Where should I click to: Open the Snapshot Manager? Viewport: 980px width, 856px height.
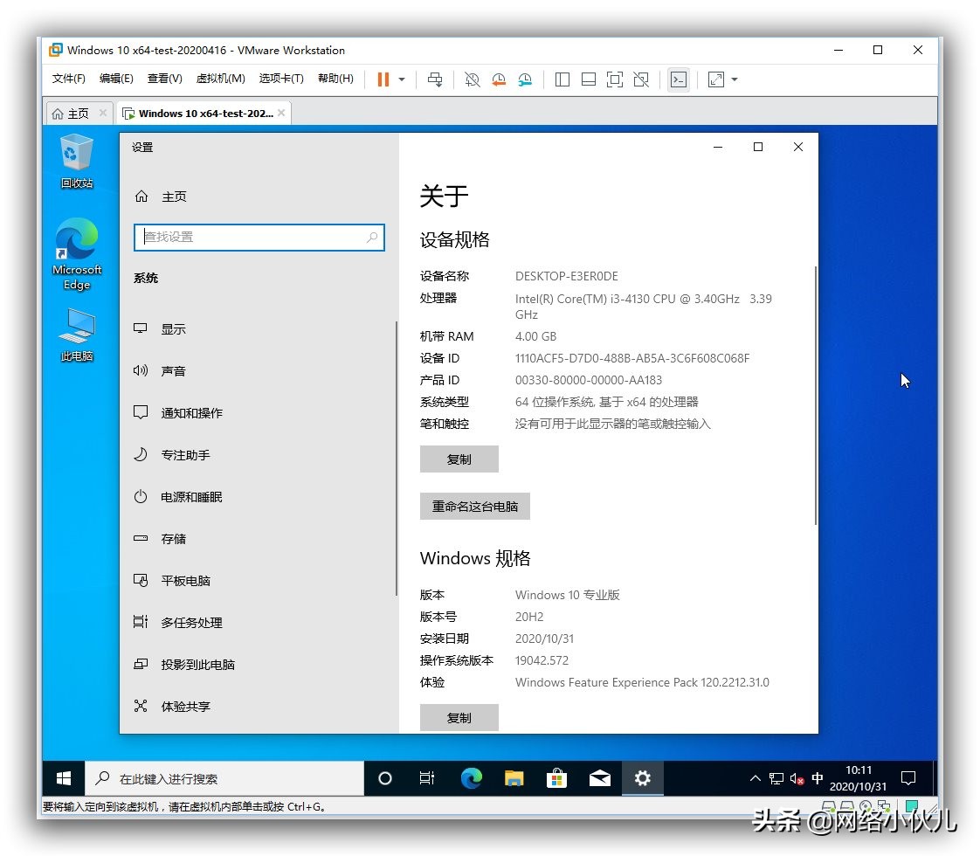(525, 79)
